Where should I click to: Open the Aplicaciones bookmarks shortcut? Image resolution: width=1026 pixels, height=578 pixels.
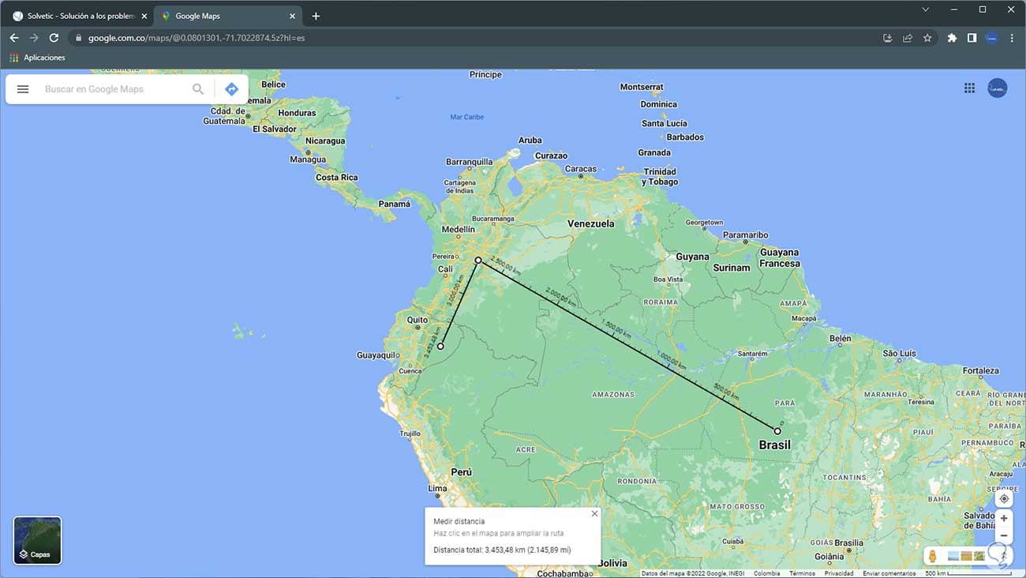(x=38, y=58)
